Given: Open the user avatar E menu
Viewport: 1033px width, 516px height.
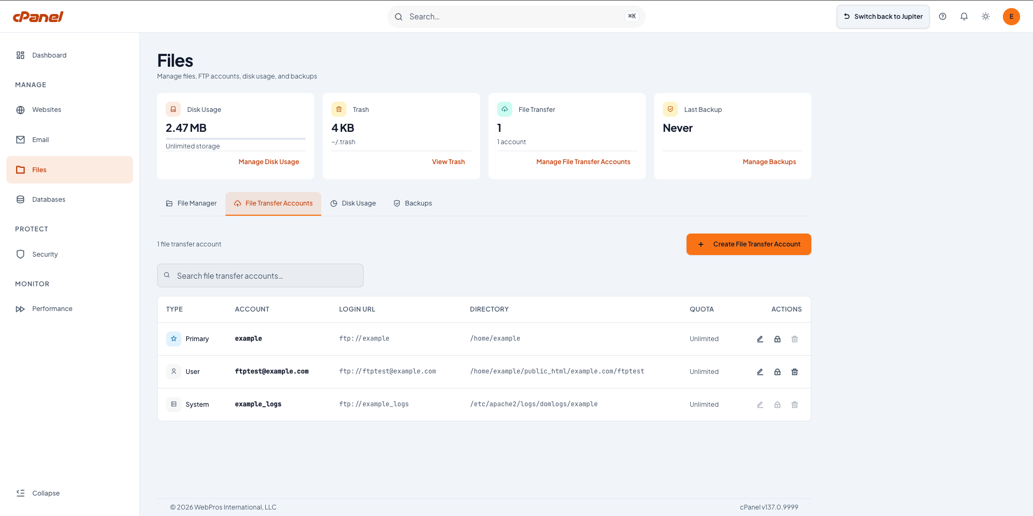Looking at the screenshot, I should [1011, 17].
